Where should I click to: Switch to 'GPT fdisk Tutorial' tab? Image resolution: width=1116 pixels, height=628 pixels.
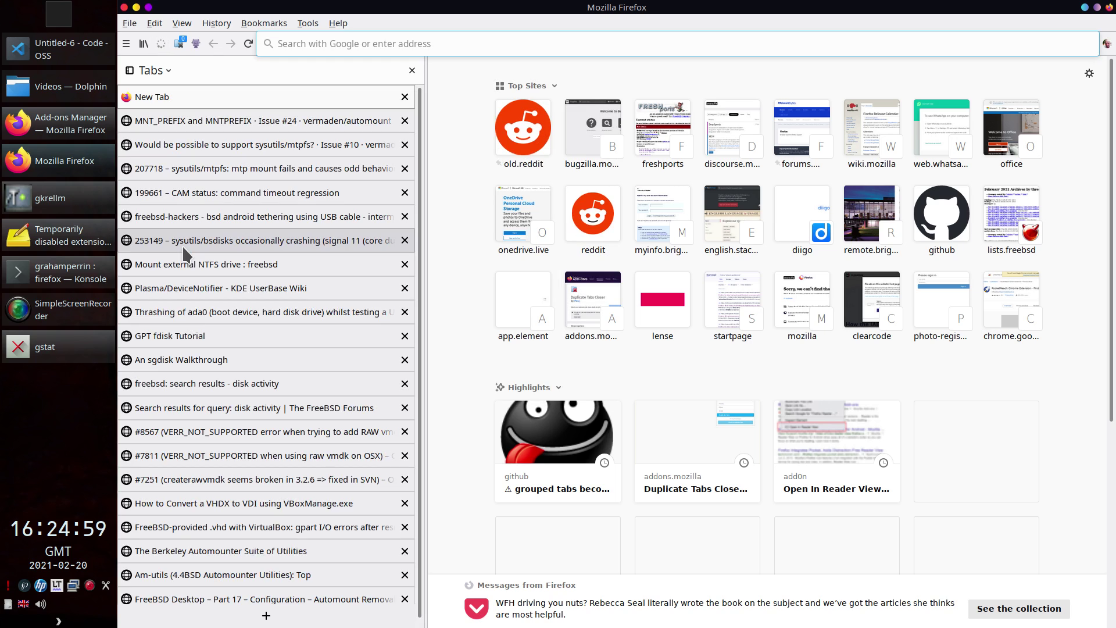click(x=266, y=336)
